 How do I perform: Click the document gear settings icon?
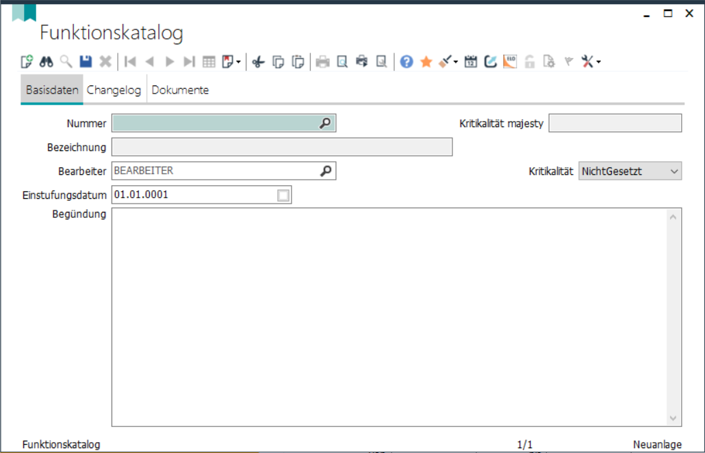pos(549,61)
